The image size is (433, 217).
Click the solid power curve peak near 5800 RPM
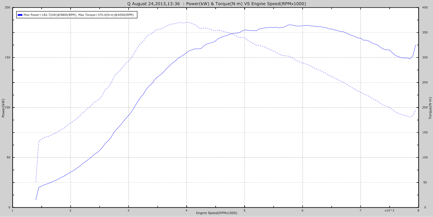(x=290, y=25)
